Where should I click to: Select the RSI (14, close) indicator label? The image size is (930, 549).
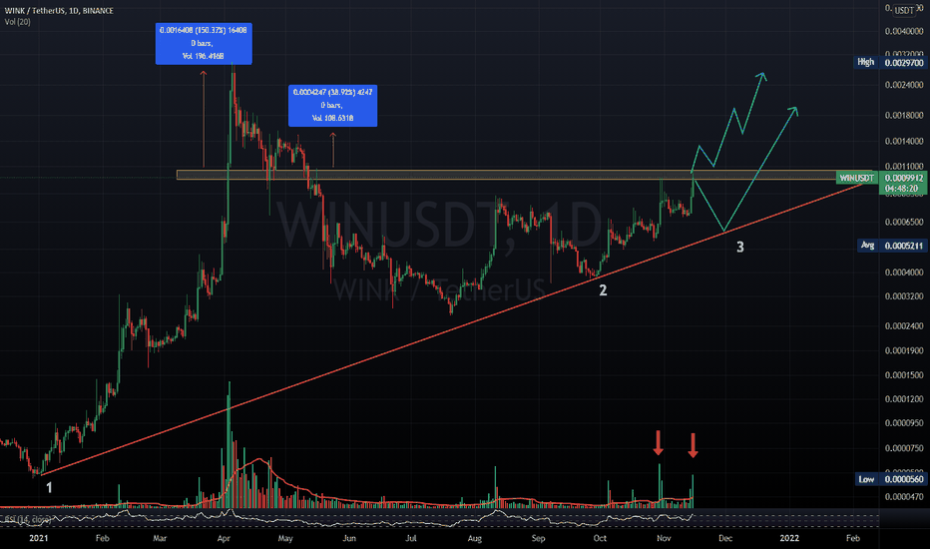[x=26, y=520]
